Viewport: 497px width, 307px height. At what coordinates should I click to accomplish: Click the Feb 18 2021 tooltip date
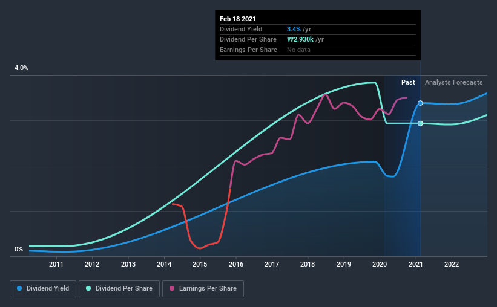pyautogui.click(x=238, y=19)
